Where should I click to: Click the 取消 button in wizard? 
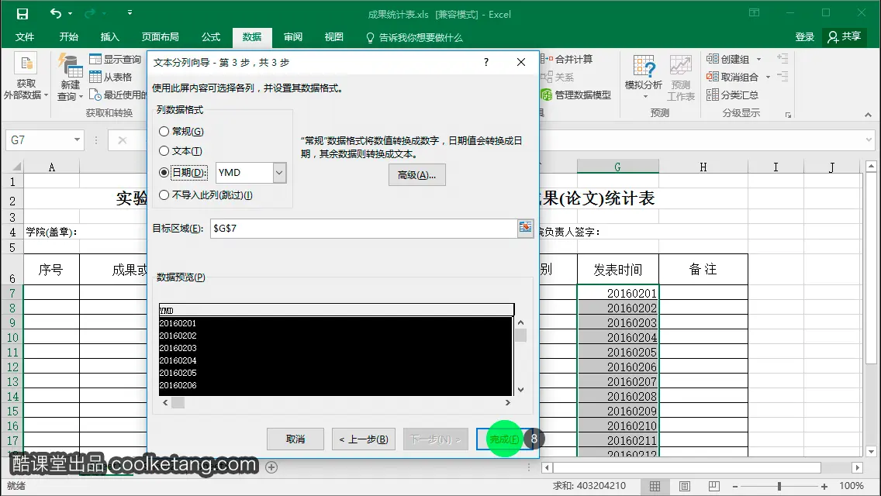[x=295, y=439]
